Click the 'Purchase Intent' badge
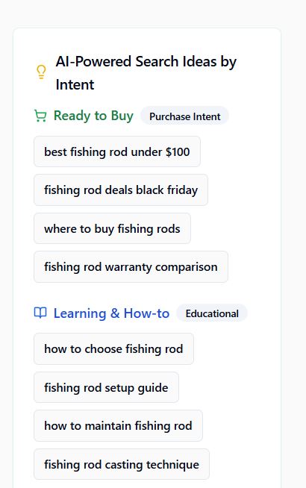 click(x=185, y=116)
